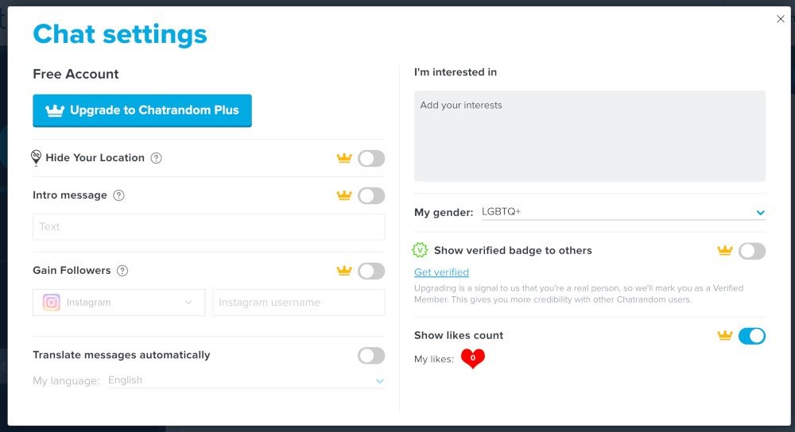Viewport: 795px width, 432px height.
Task: Click crown icon next to Hide Your Location toggle
Action: [x=344, y=158]
